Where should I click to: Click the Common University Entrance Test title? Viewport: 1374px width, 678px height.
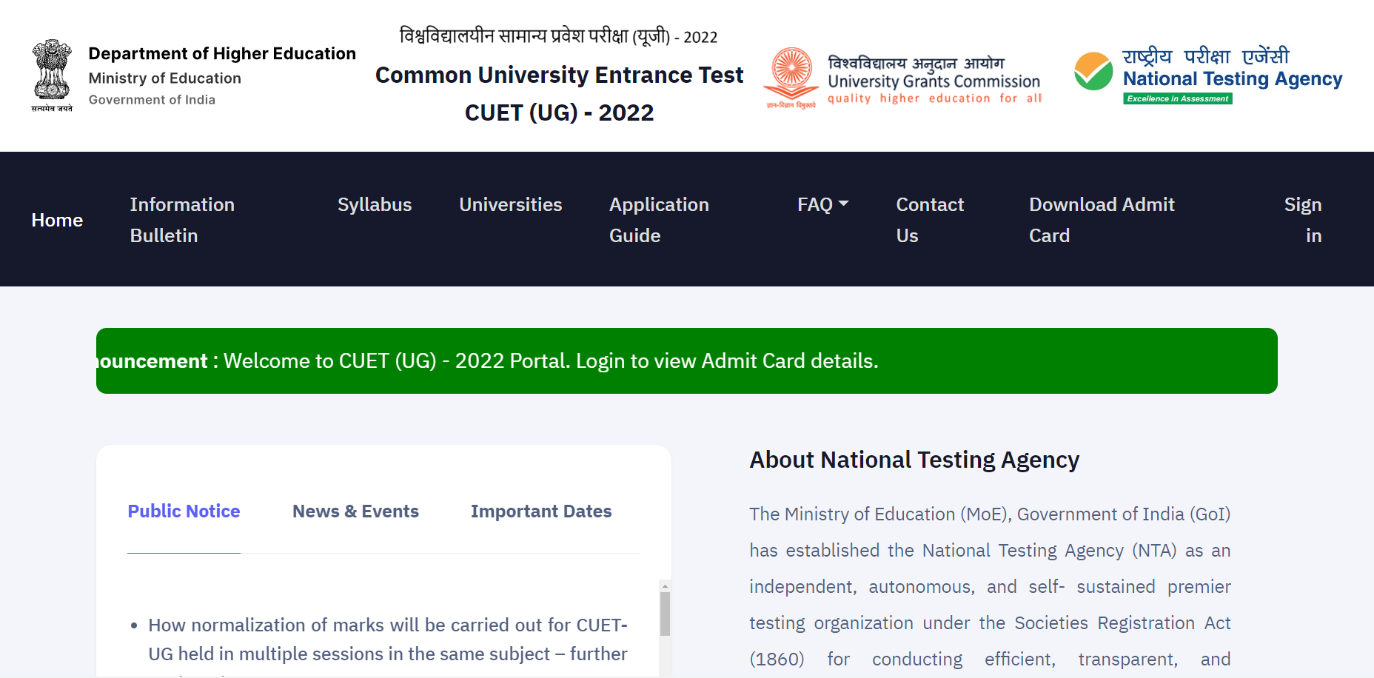pyautogui.click(x=559, y=75)
